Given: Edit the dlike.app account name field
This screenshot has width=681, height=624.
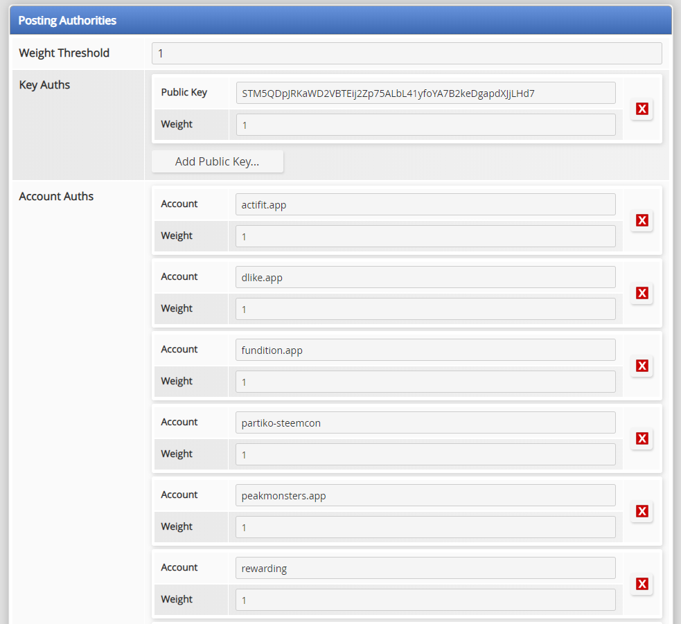Looking at the screenshot, I should click(x=425, y=277).
